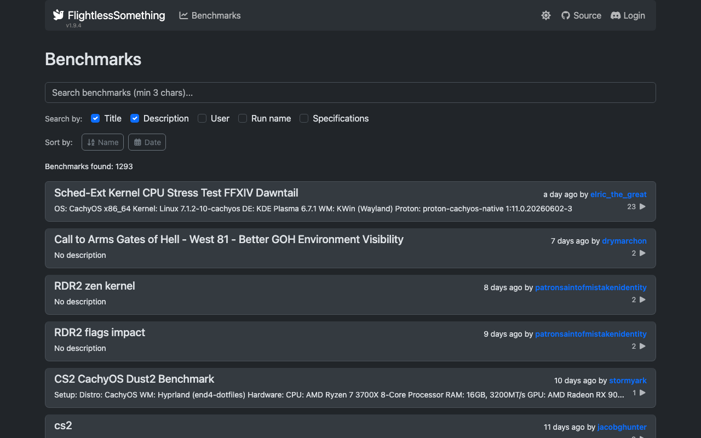Click the "10 days ago" timestamp
Image resolution: width=701 pixels, height=438 pixels.
coord(575,381)
